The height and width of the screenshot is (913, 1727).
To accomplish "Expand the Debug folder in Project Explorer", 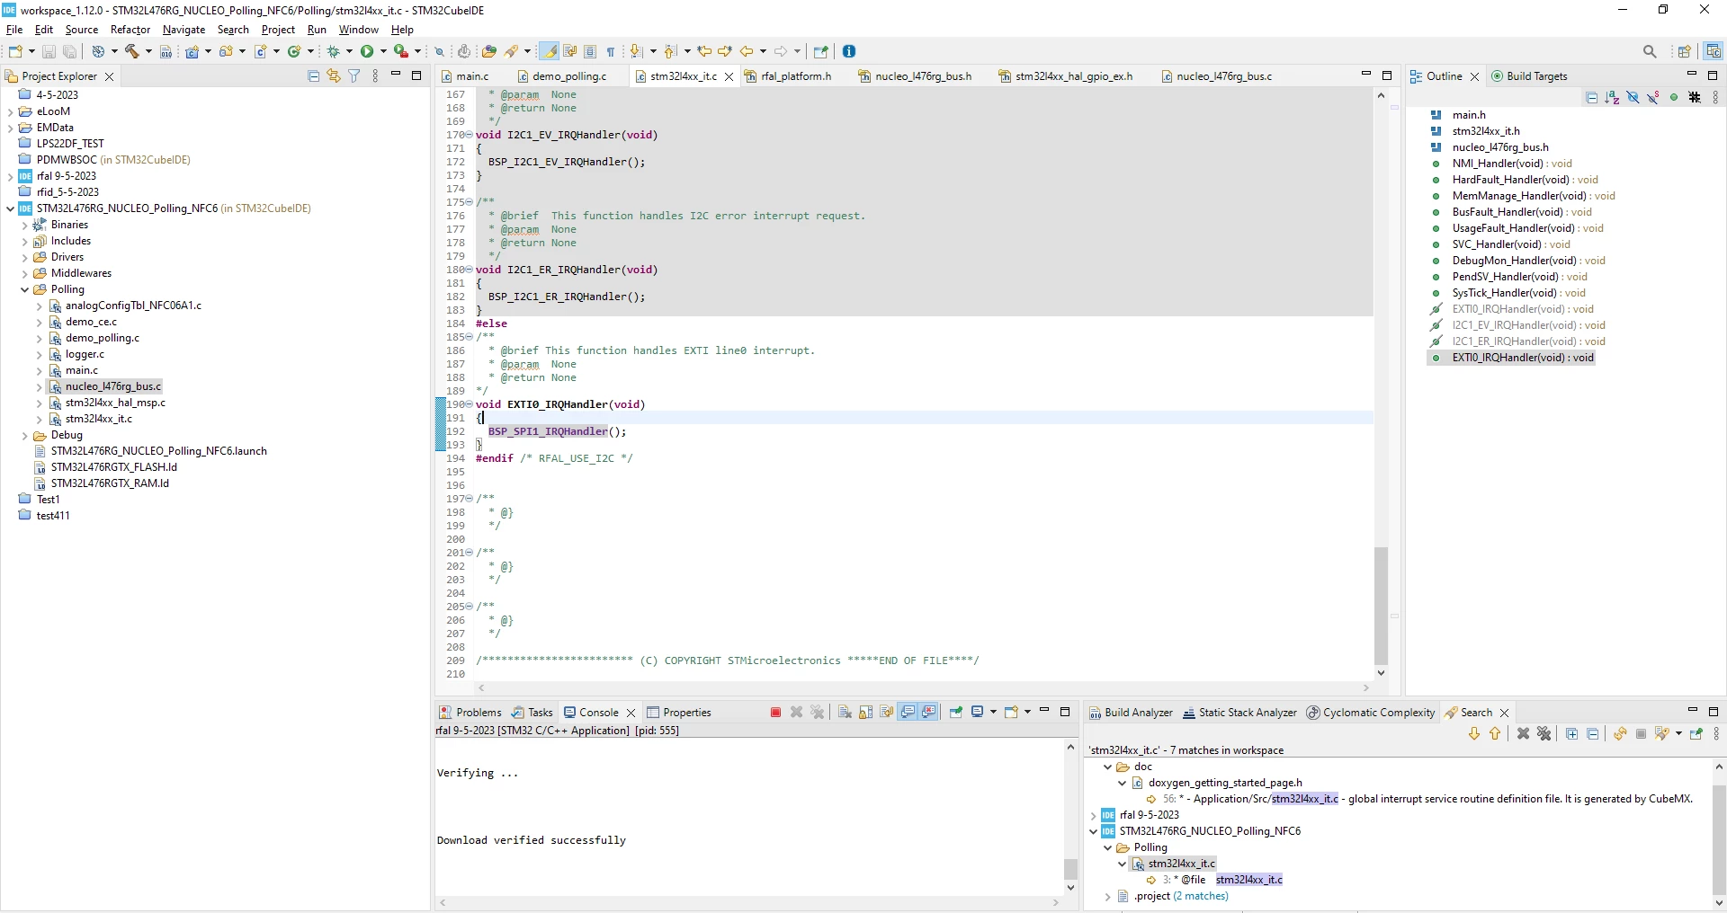I will (24, 435).
